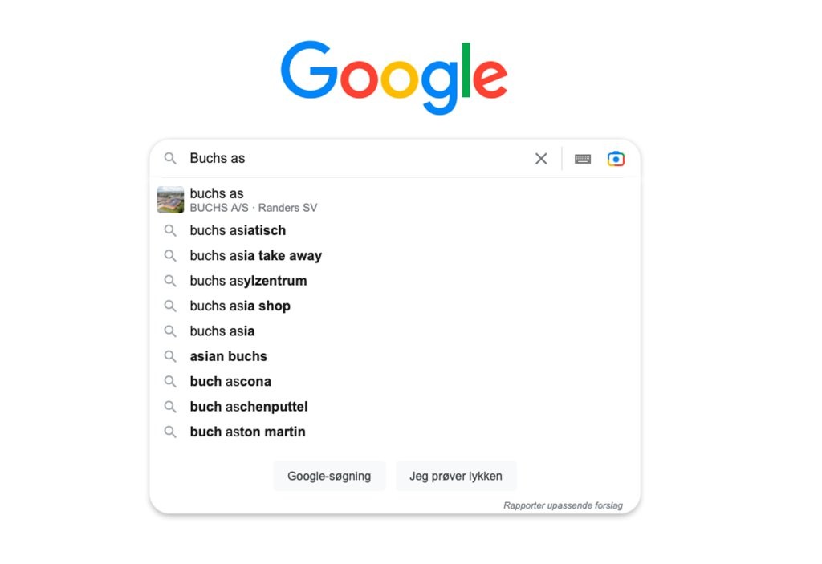Click the Google logo
822x564 pixels.
point(393,76)
